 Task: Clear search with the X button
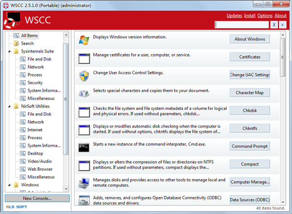click(274, 25)
